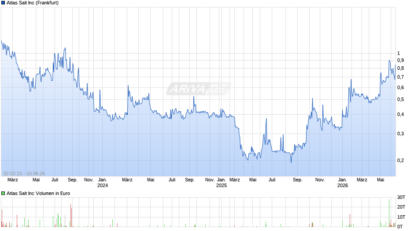Click the date range '02.02.23 - 15.06.26'
The image size is (414, 231).
(24, 173)
